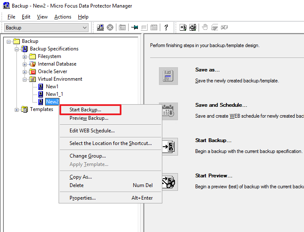Screen dimensions: 304x232
Task: Select the New1_1 backup specification
Action: 54,94
